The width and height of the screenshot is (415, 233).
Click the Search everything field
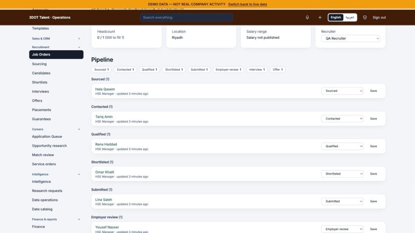click(186, 17)
